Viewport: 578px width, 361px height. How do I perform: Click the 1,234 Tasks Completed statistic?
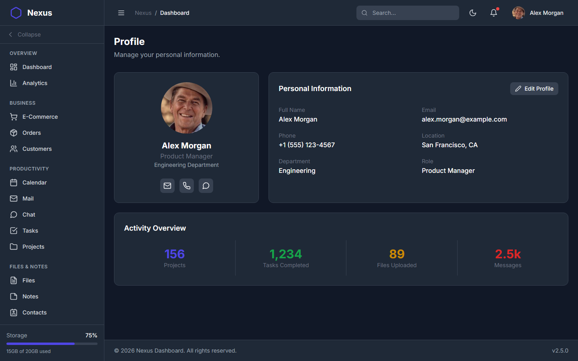pos(286,258)
